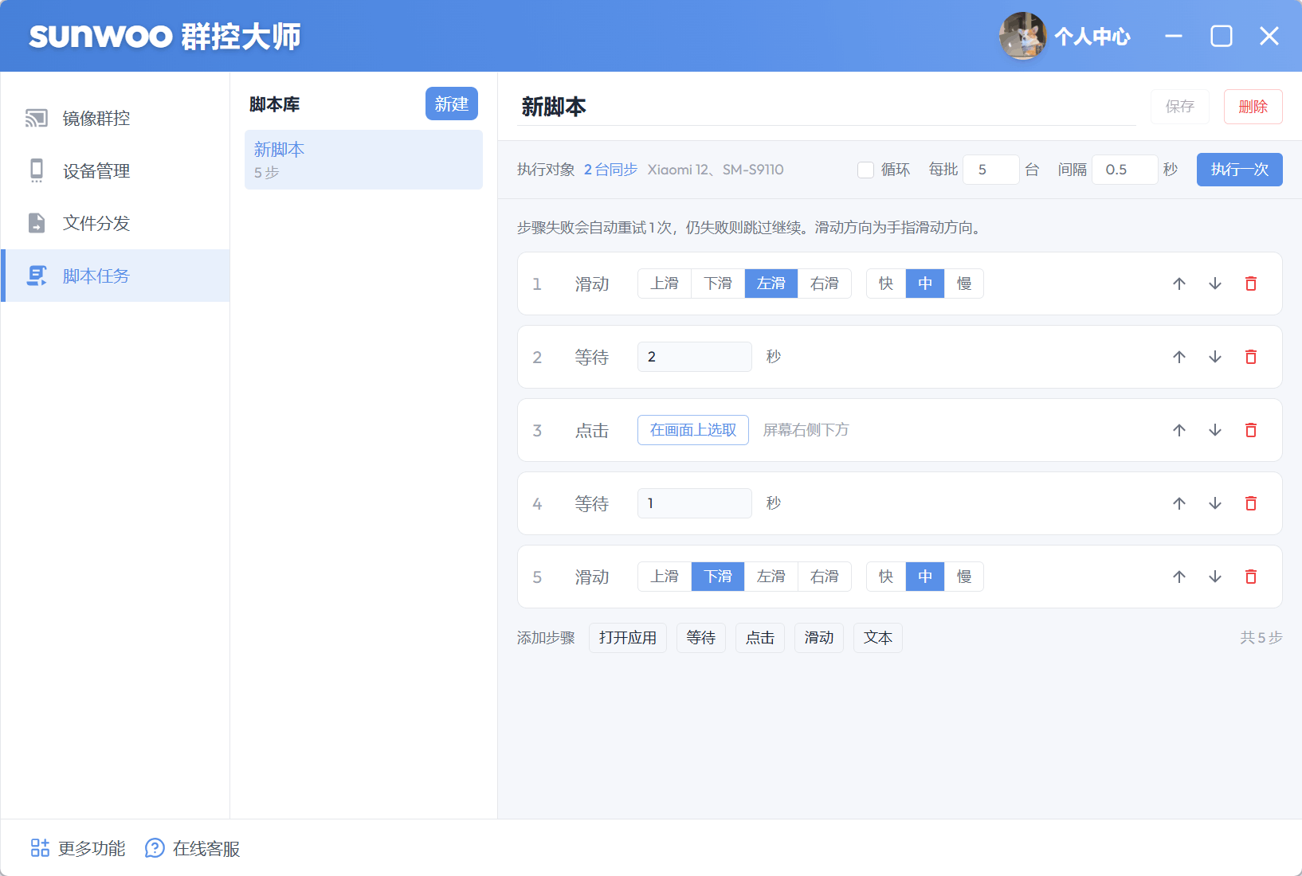Click 在画面上选取 in step 3
The height and width of the screenshot is (876, 1302).
(x=693, y=430)
